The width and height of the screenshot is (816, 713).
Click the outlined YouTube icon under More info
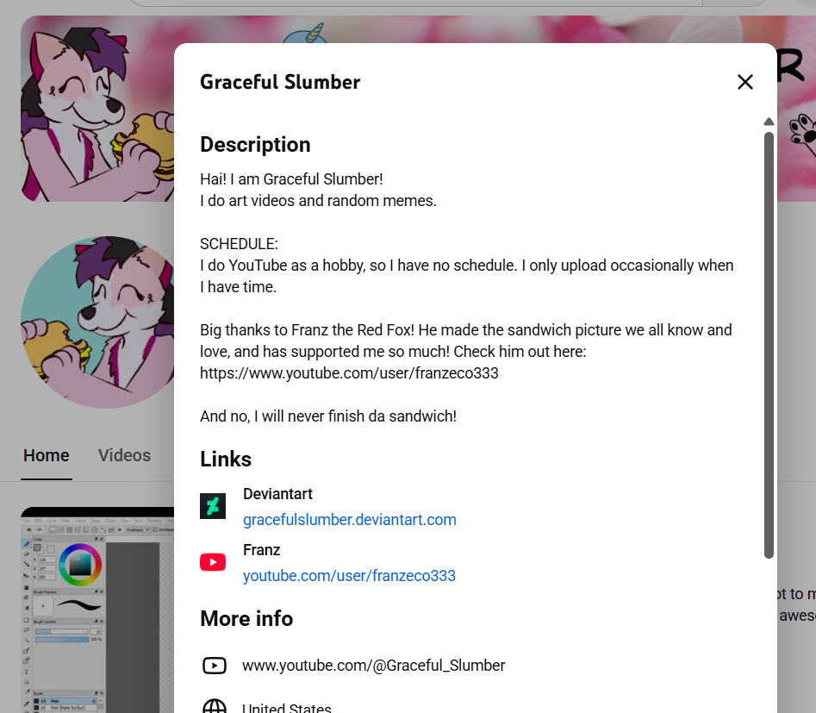tap(214, 666)
